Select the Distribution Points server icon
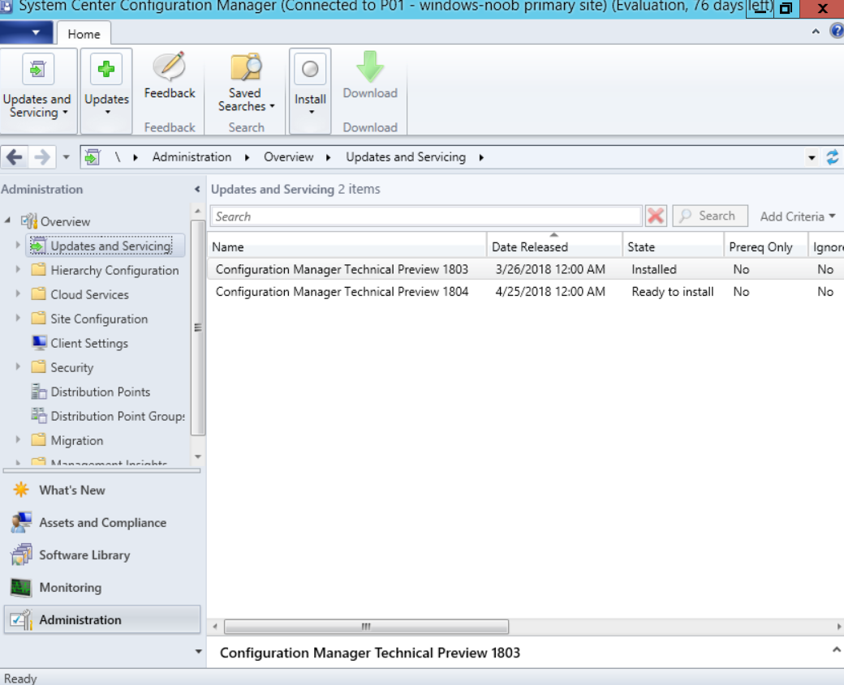844x685 pixels. (39, 392)
